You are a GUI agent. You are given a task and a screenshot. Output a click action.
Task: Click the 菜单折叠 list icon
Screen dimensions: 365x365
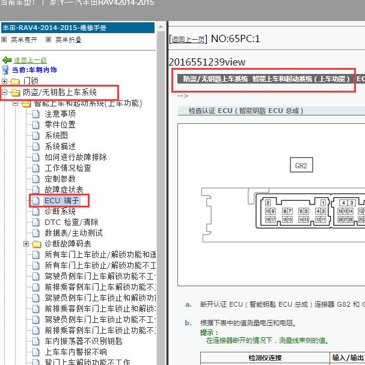click(x=48, y=39)
